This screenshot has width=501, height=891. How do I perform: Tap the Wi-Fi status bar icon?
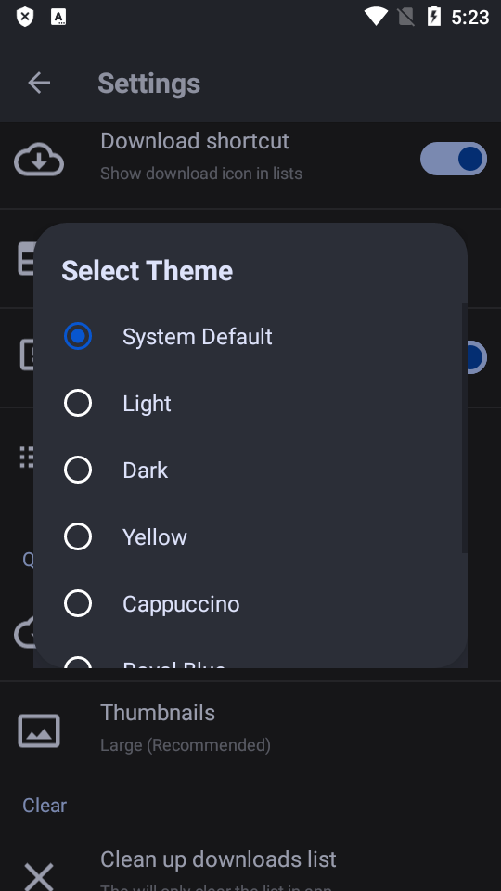click(376, 17)
